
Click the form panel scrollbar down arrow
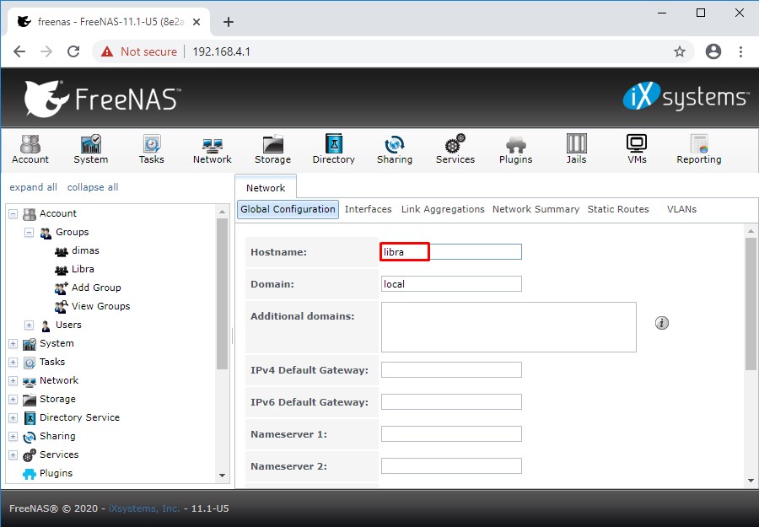point(751,480)
